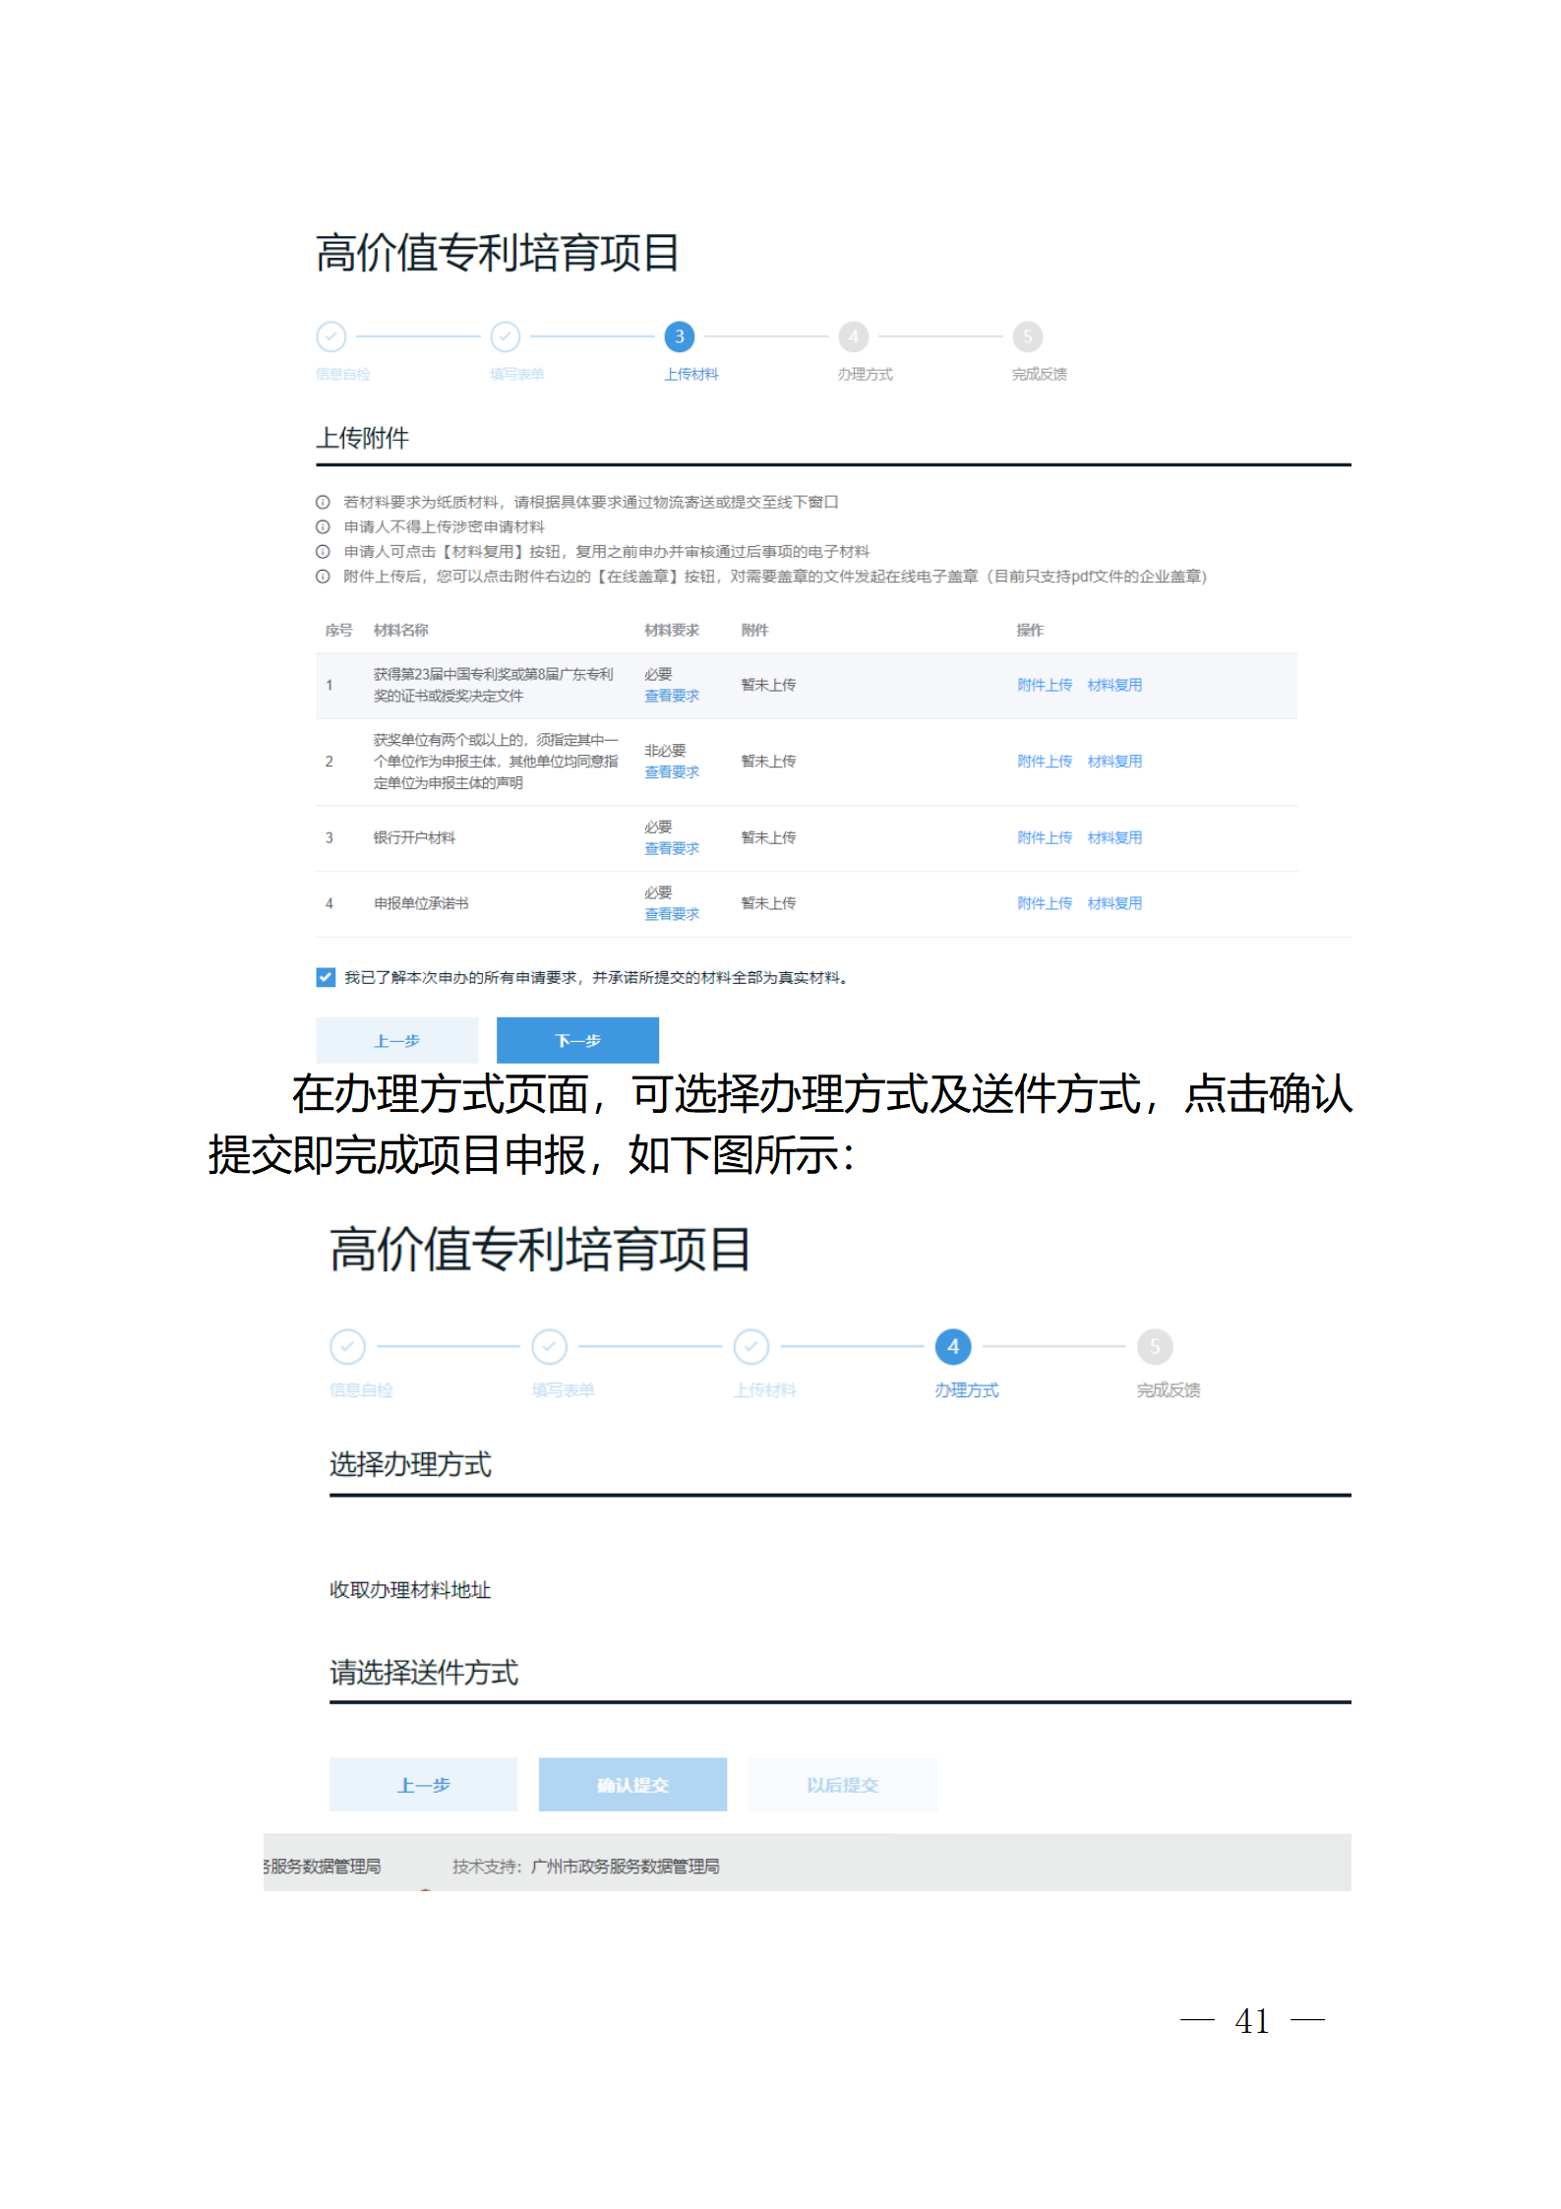Click completed 填写表单 checkmark in upper wizard
This screenshot has height=2209, width=1561.
[505, 337]
